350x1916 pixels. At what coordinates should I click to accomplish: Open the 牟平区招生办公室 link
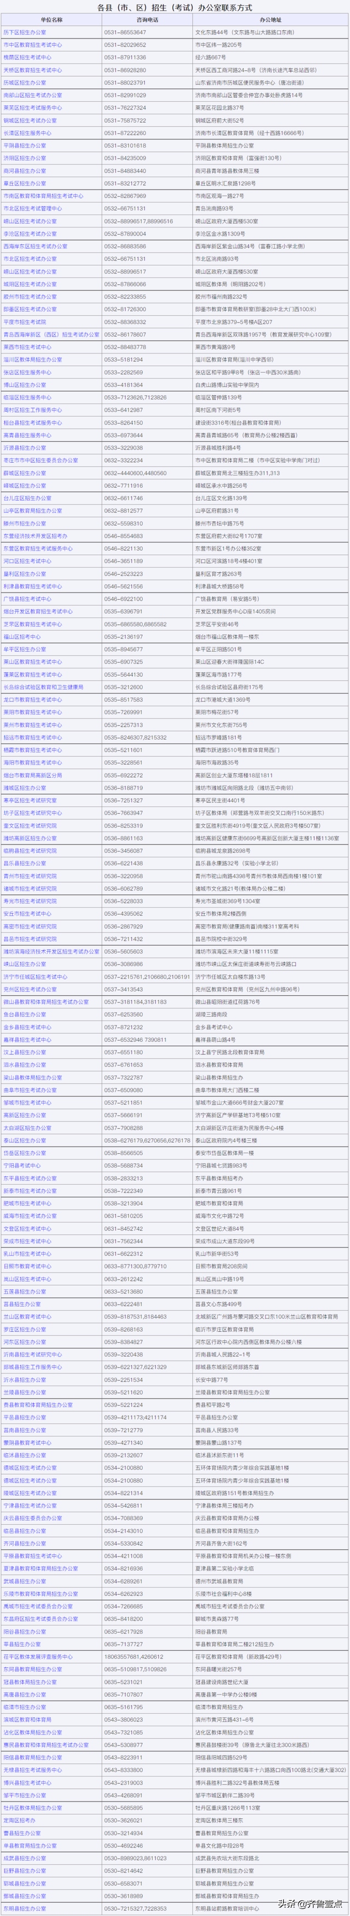(25, 649)
